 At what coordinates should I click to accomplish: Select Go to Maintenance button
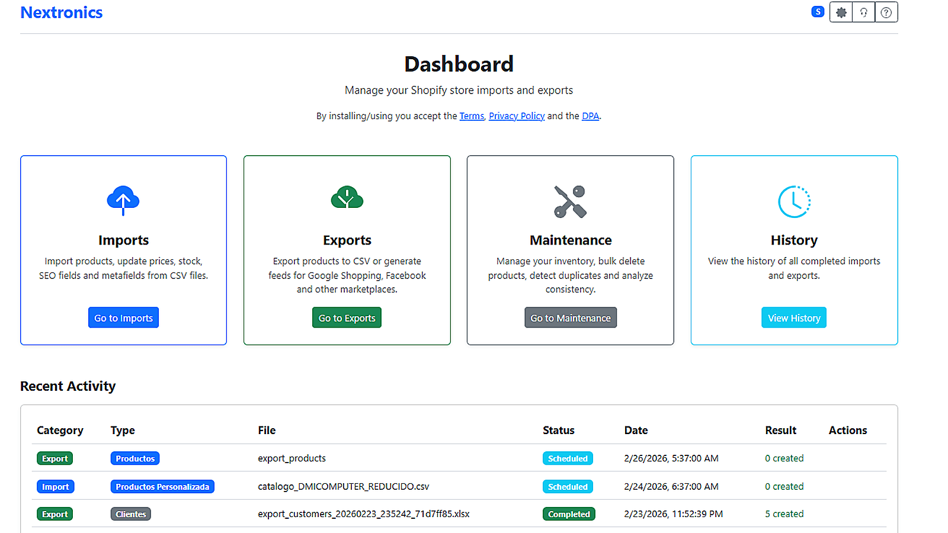click(570, 318)
